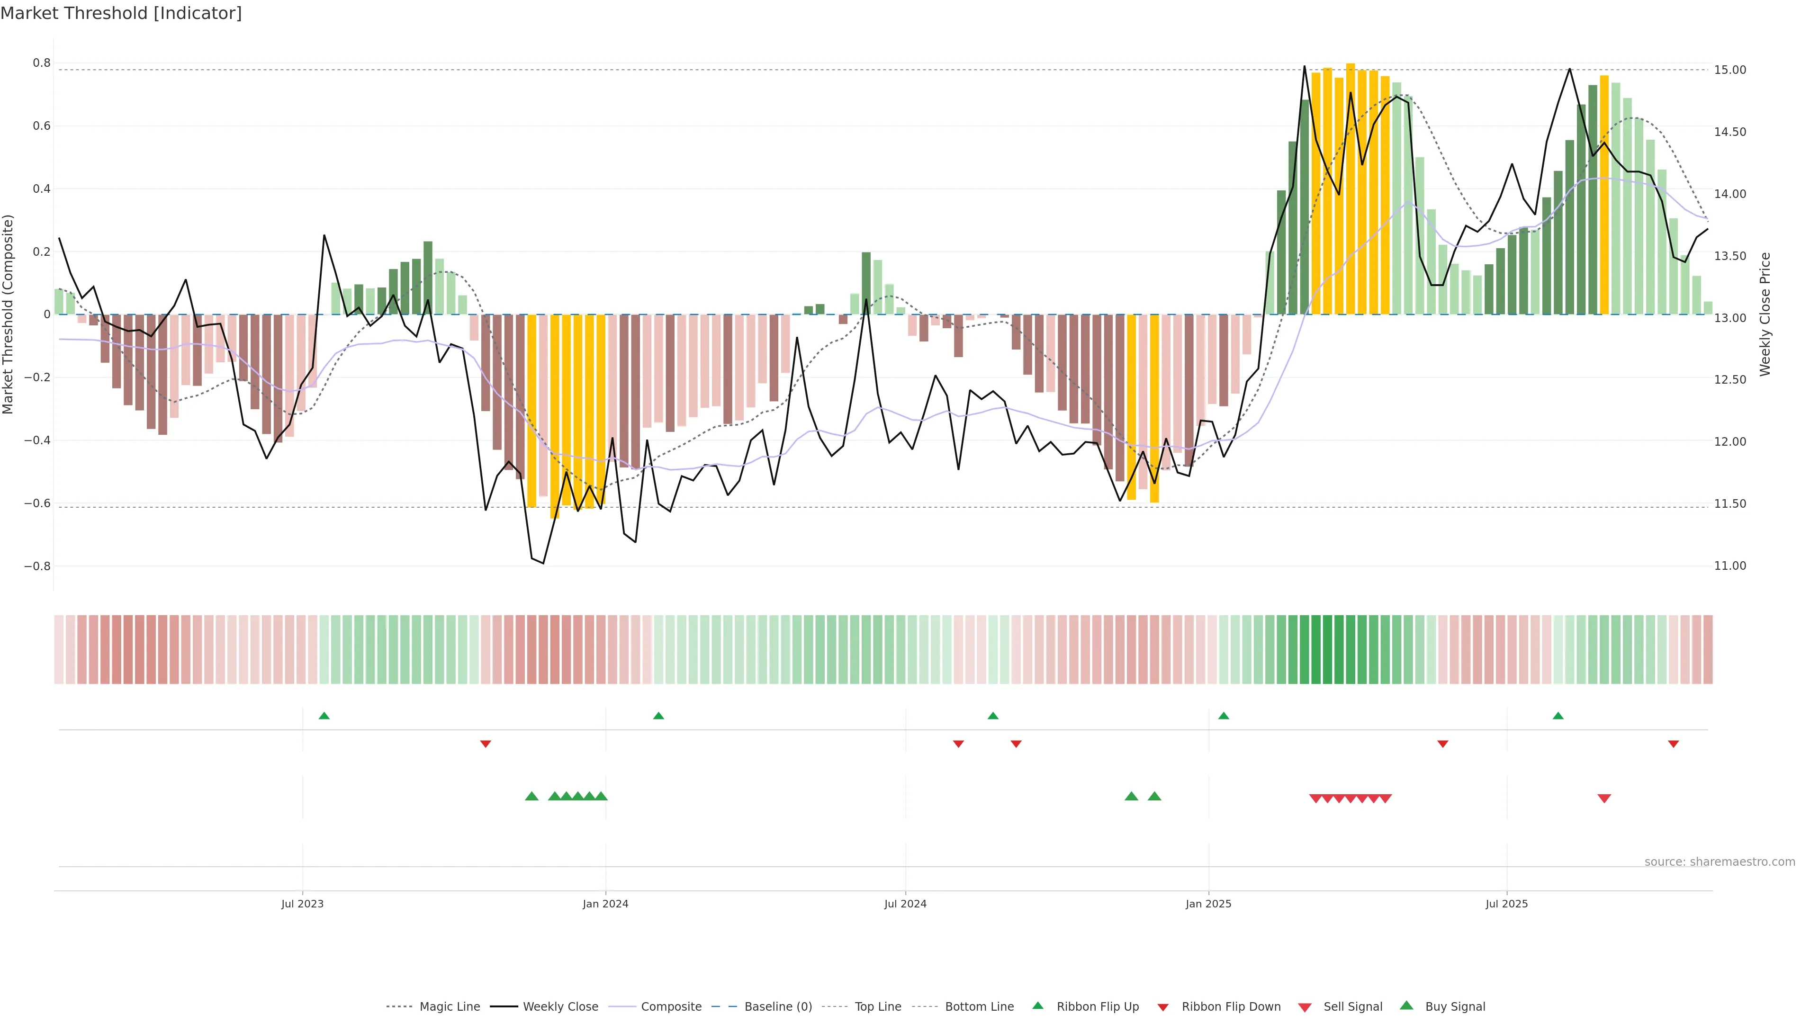
Task: Click leftmost green Buy Signal marker
Action: tap(531, 796)
